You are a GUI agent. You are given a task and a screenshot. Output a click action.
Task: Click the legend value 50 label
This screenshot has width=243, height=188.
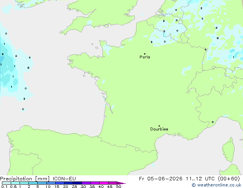point(119,186)
